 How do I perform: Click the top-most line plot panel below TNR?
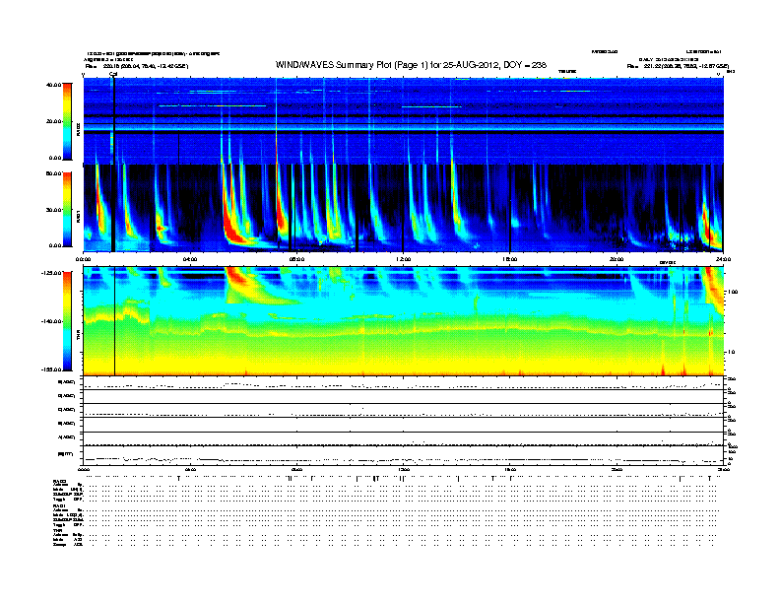click(403, 383)
